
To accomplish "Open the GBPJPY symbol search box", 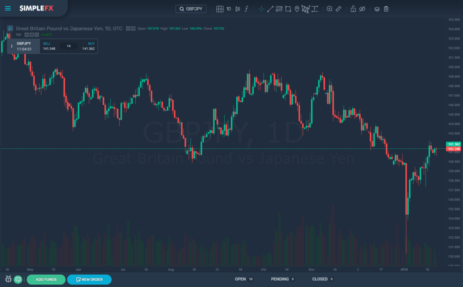I will coord(191,8).
